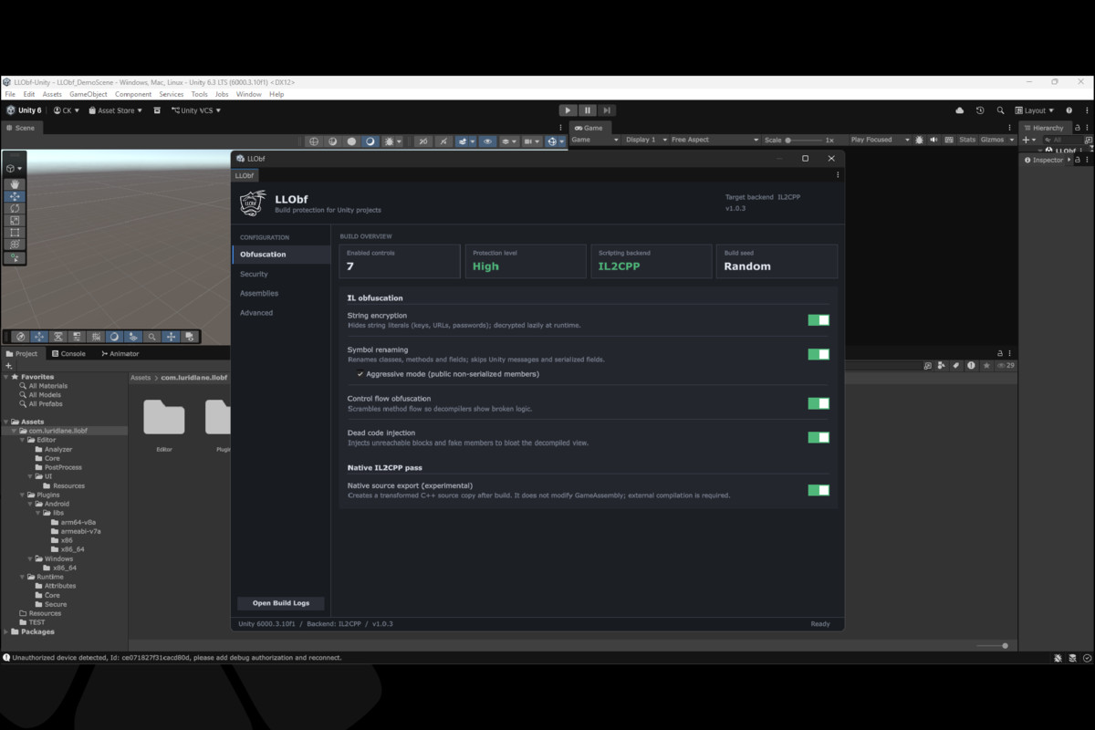The image size is (1095, 730).
Task: Select the Move tool in Scene toolbar
Action: click(x=15, y=196)
